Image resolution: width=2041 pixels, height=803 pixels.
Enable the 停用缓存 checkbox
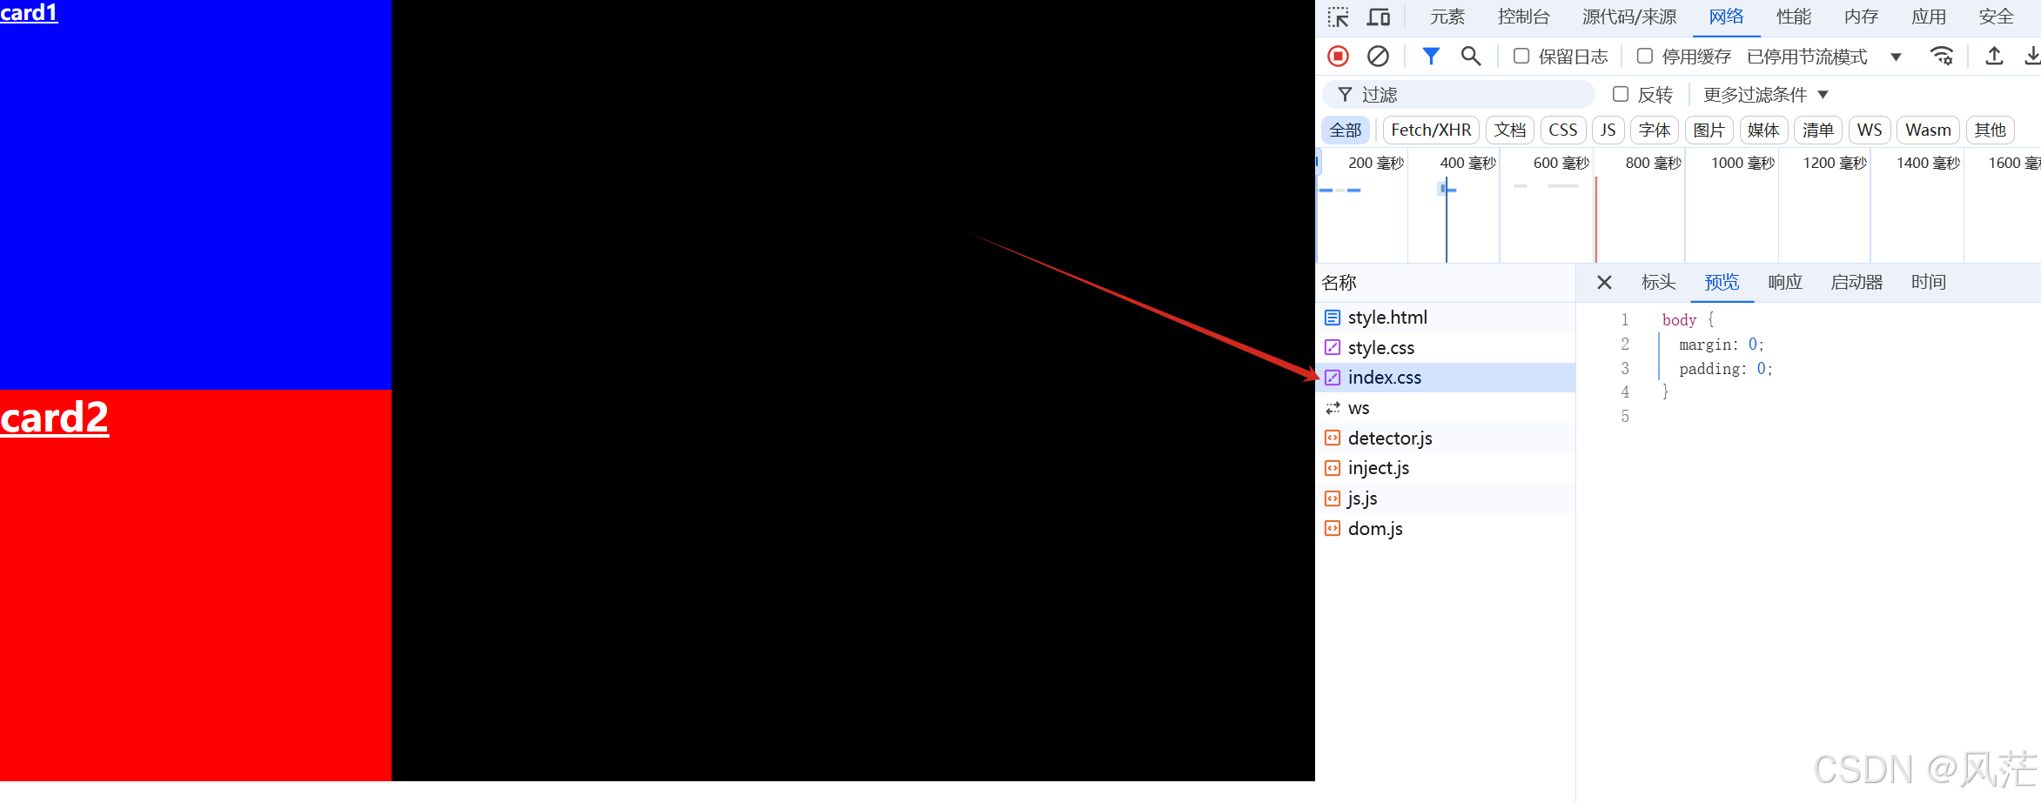1645,57
